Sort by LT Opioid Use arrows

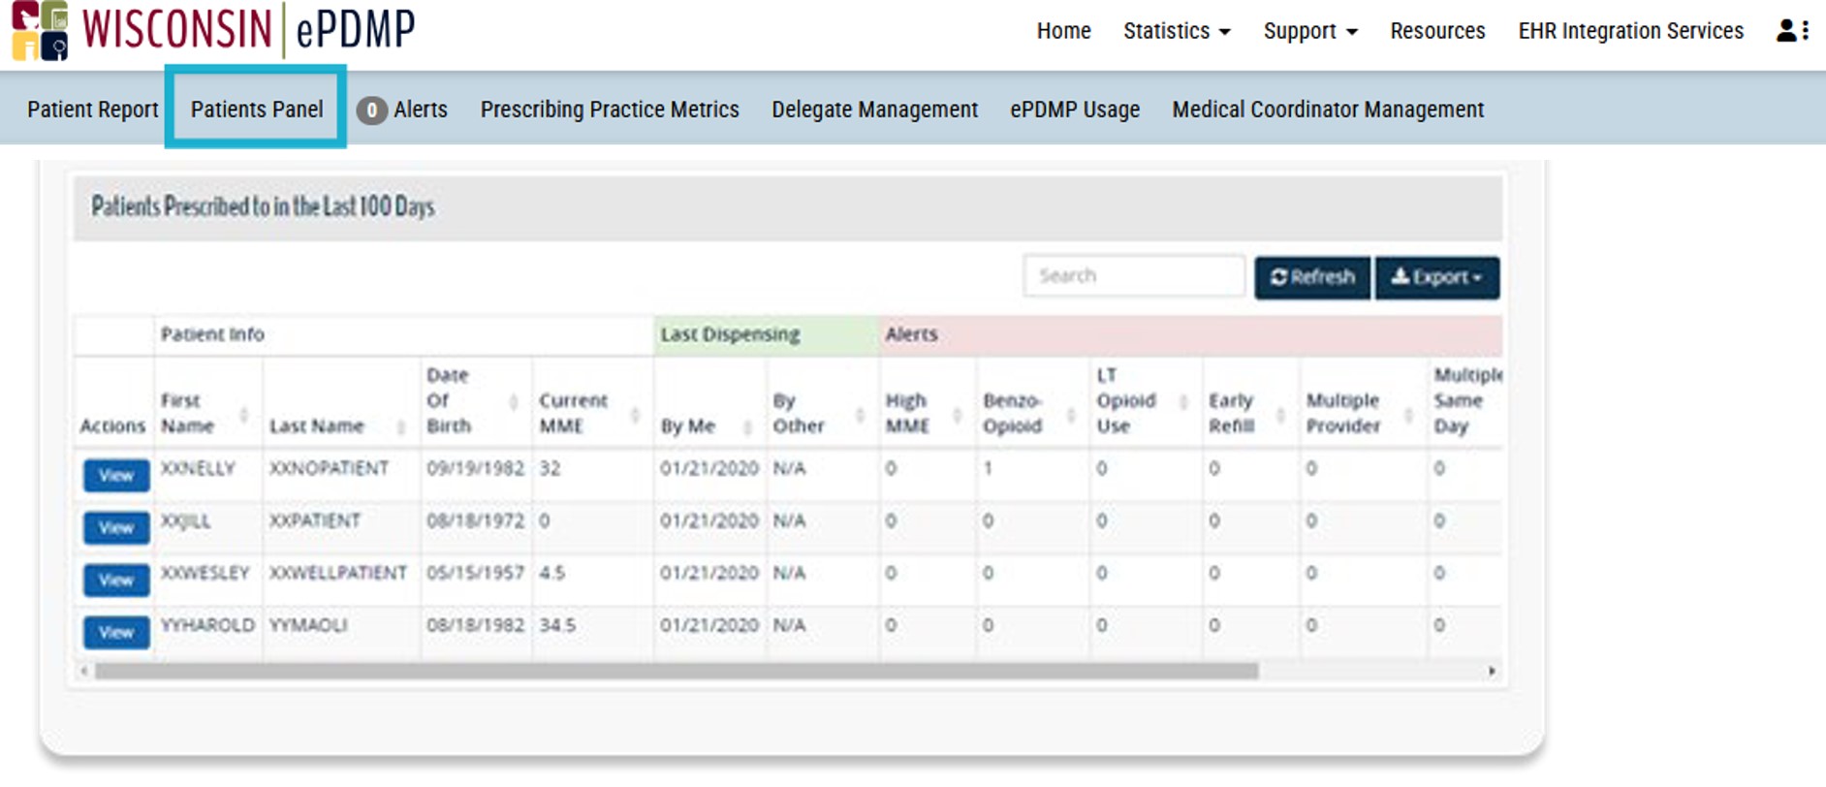[1183, 401]
